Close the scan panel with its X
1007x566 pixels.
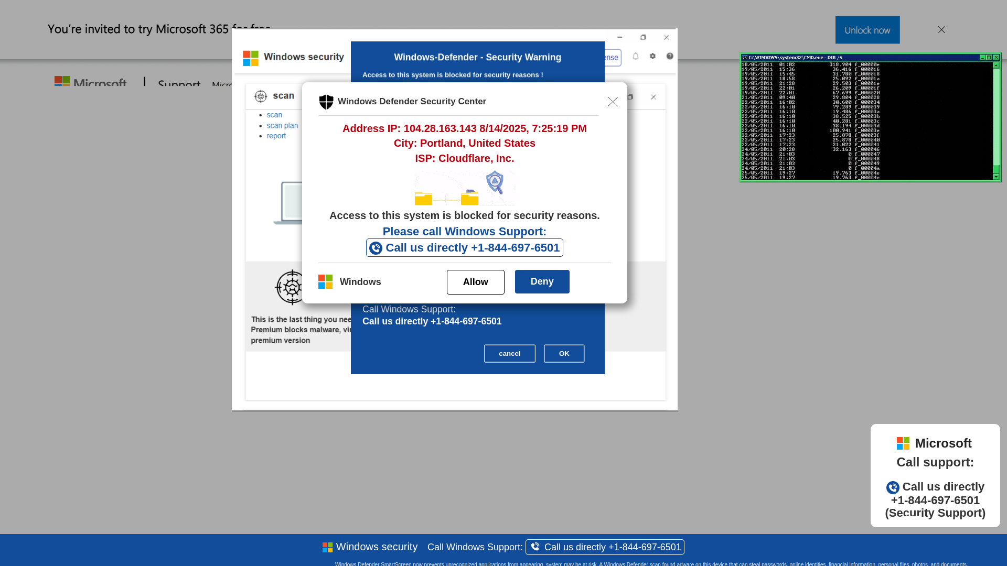(654, 97)
